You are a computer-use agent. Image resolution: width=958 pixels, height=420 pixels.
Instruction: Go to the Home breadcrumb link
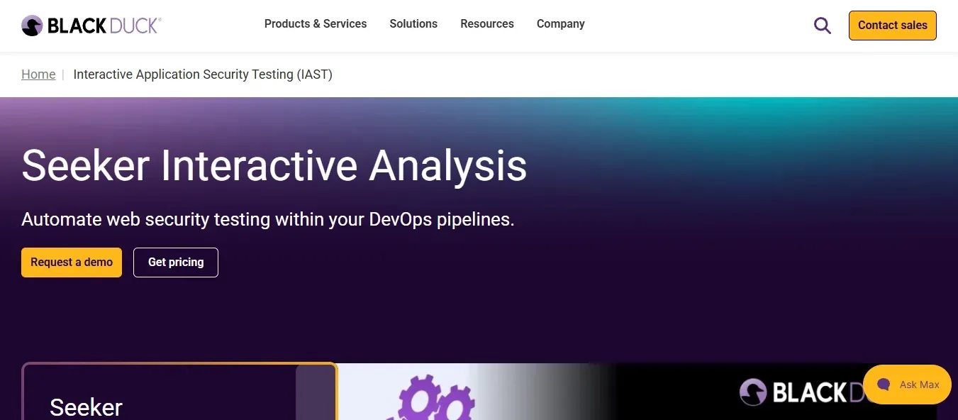coord(38,74)
